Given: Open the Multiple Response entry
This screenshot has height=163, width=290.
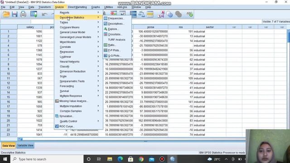Looking at the screenshot, I should 78,96.
